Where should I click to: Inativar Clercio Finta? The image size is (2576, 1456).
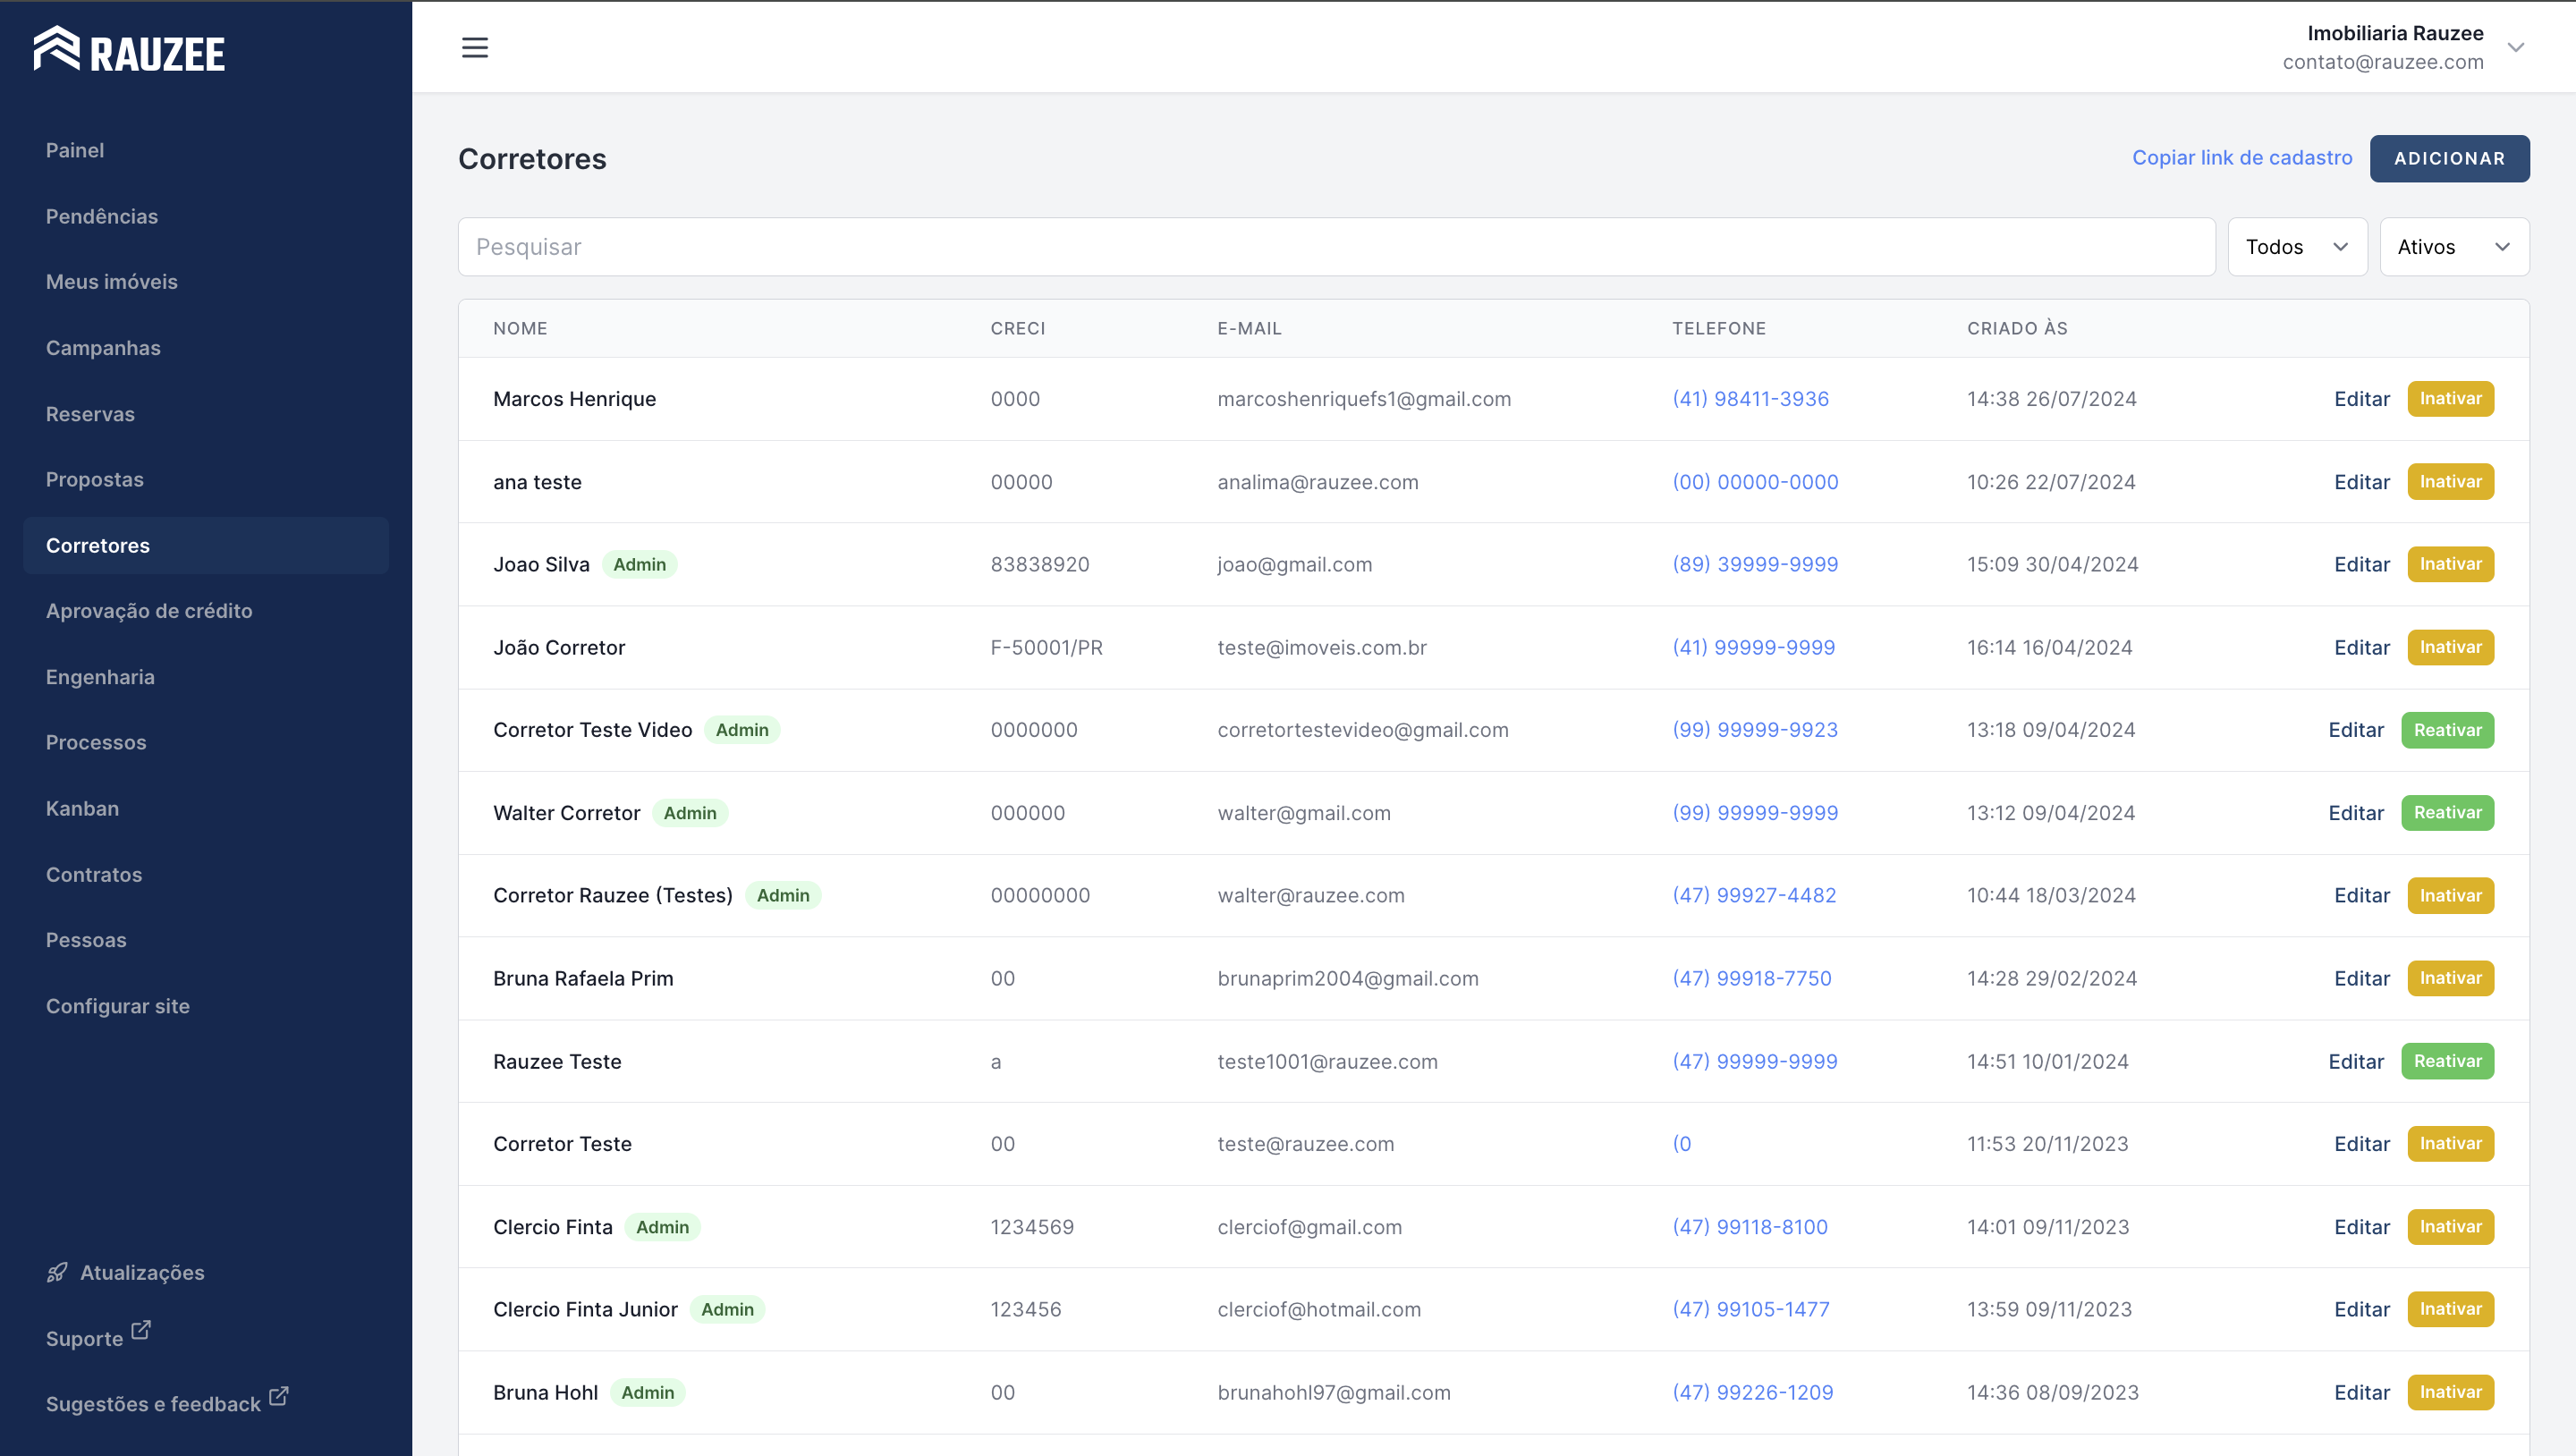(2450, 1226)
